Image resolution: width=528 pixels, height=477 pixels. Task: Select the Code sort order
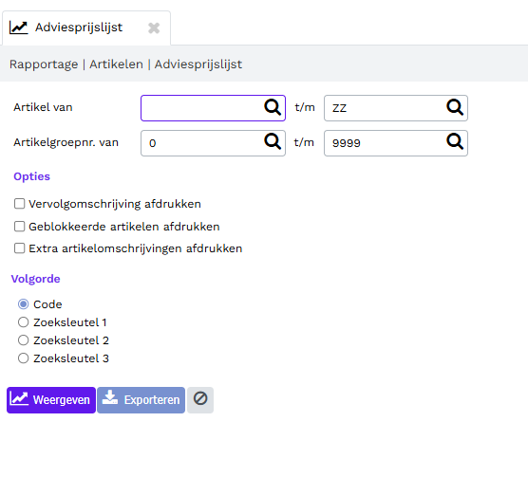(23, 304)
